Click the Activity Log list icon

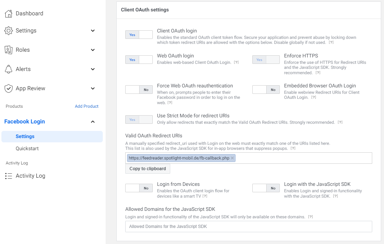click(9, 176)
